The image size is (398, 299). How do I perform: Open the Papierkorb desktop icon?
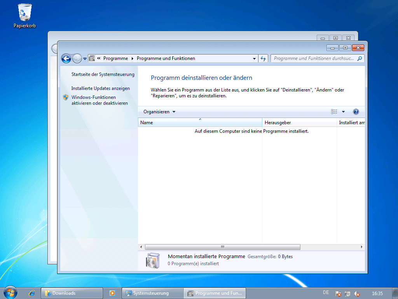(24, 16)
